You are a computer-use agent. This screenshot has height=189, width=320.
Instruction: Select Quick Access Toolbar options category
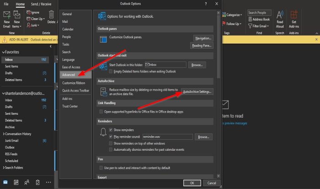click(75, 91)
